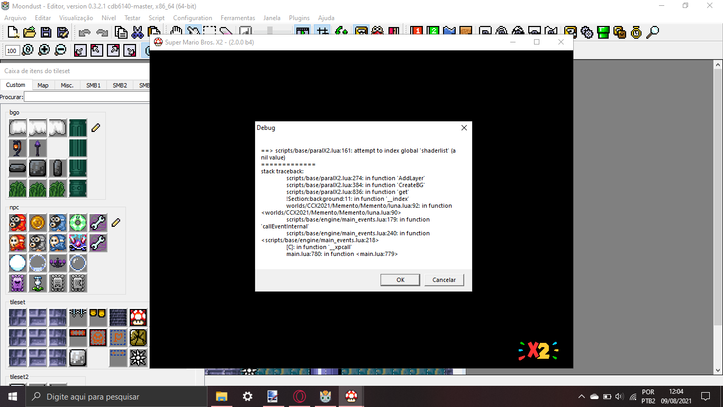Click the Save As floppy-with-pencil icon

click(x=62, y=32)
